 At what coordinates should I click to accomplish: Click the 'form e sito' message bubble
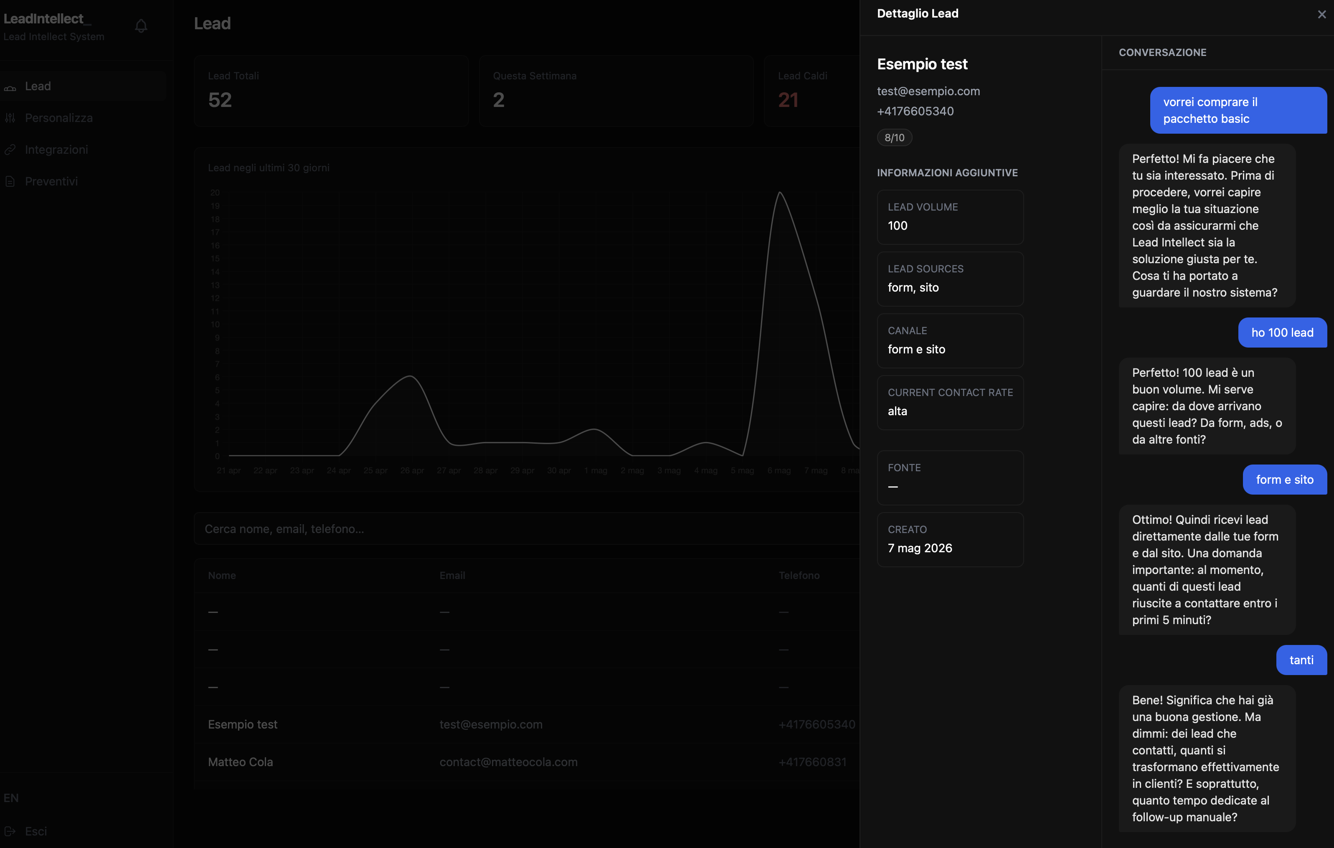click(x=1285, y=480)
